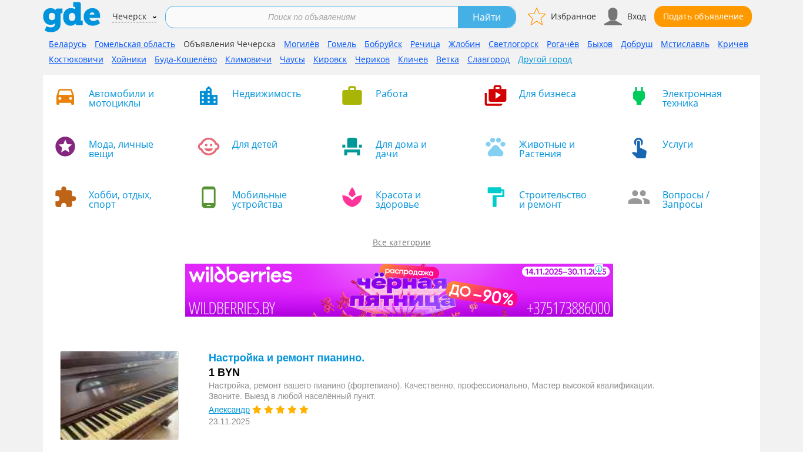Click the Найти search button

pyautogui.click(x=487, y=17)
